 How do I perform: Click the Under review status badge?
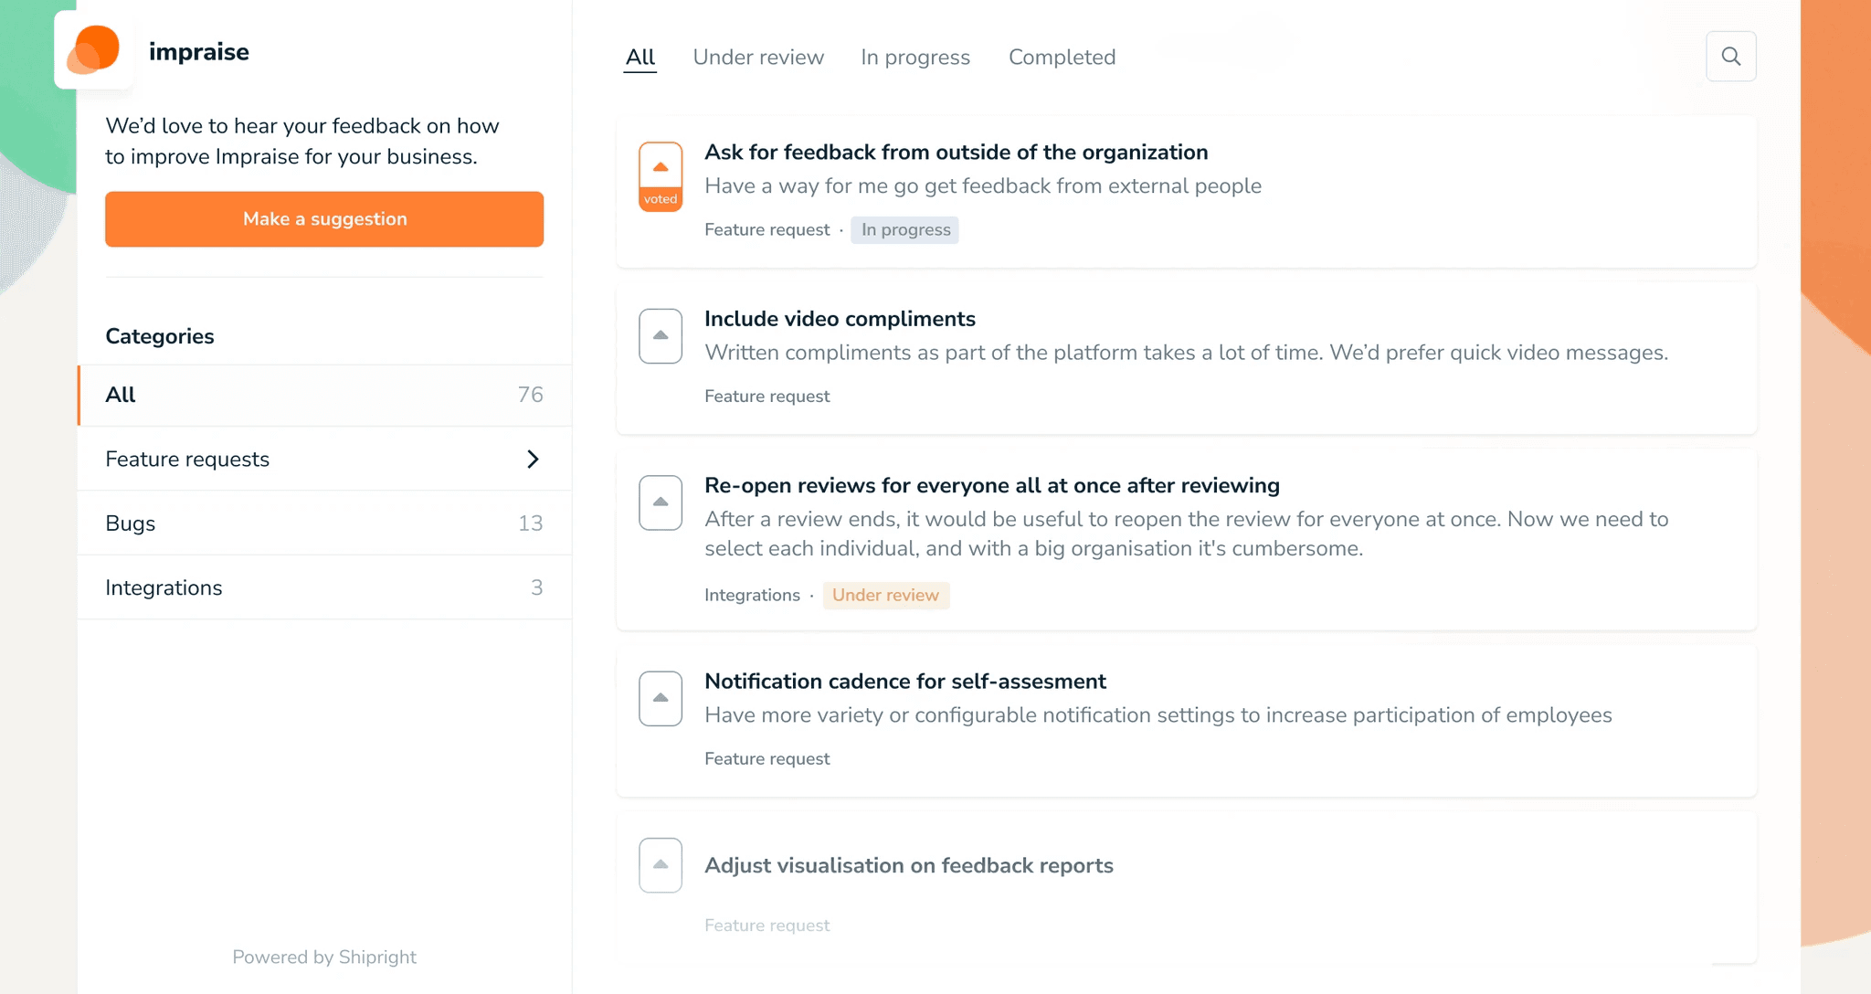pyautogui.click(x=885, y=596)
